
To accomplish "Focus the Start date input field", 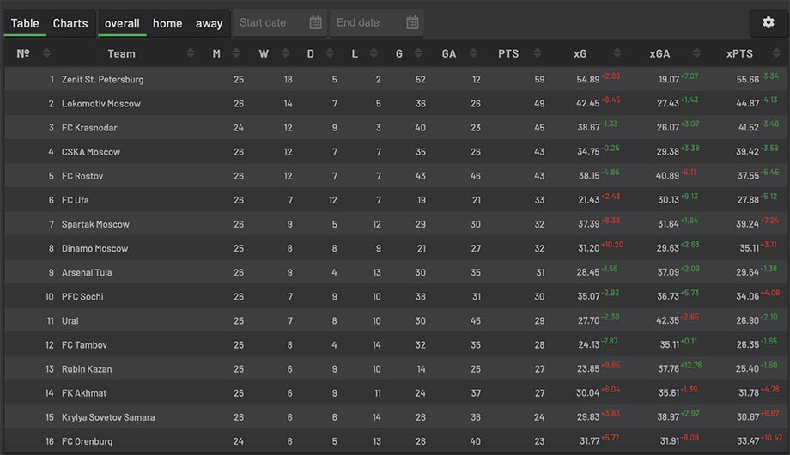I will (x=280, y=23).
